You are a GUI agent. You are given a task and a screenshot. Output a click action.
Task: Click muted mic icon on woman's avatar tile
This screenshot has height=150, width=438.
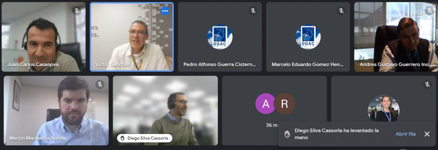coord(427,85)
